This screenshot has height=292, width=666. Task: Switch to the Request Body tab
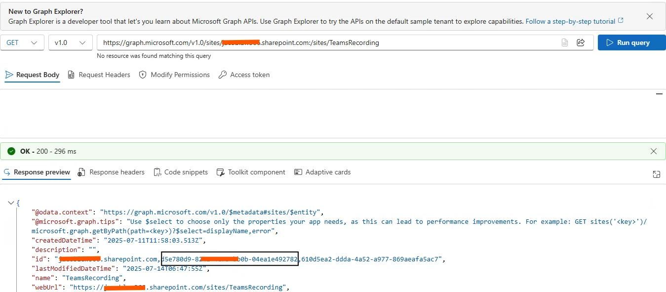point(33,75)
